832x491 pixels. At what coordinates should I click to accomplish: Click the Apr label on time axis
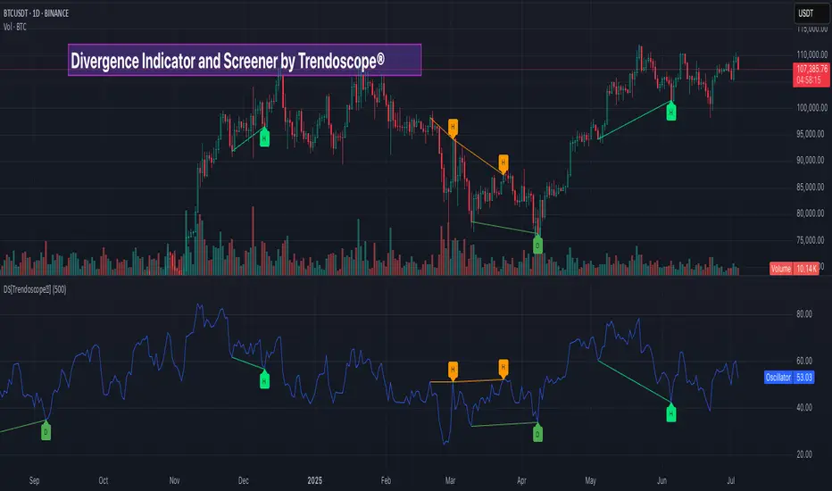521,480
